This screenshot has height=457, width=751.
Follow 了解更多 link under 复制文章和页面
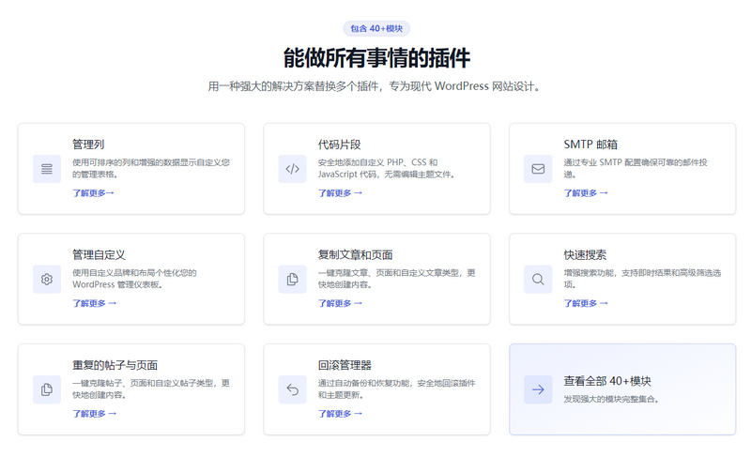[340, 303]
